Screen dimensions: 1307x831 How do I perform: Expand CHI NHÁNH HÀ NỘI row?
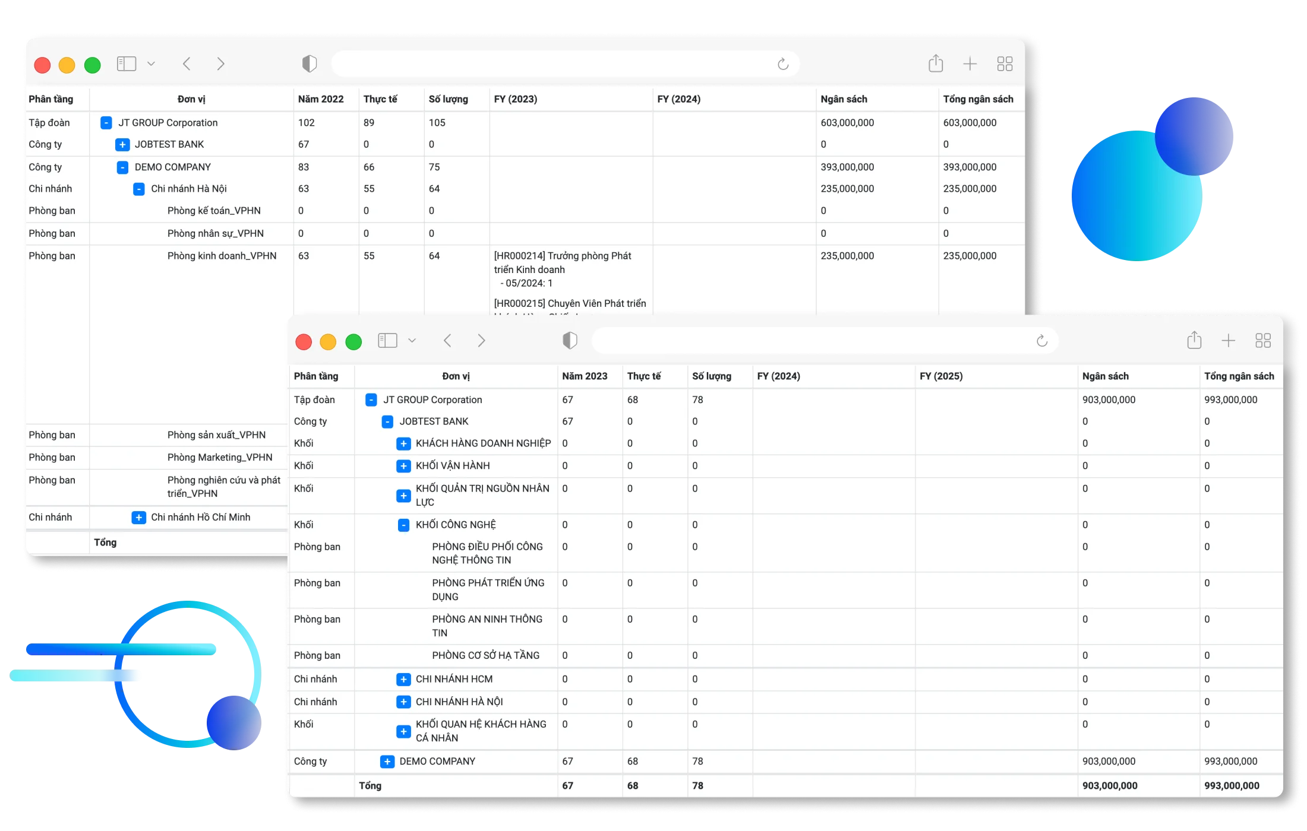(403, 702)
